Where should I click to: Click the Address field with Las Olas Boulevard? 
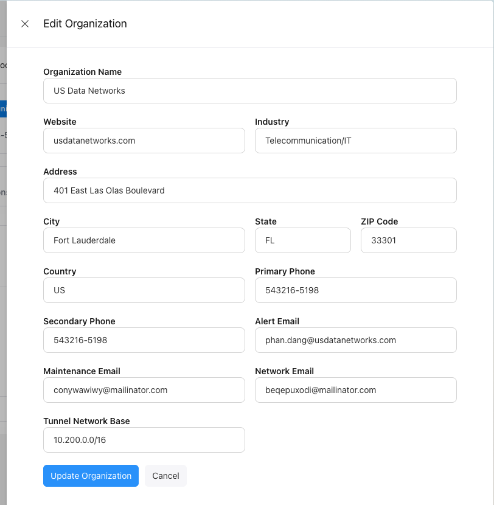(249, 190)
